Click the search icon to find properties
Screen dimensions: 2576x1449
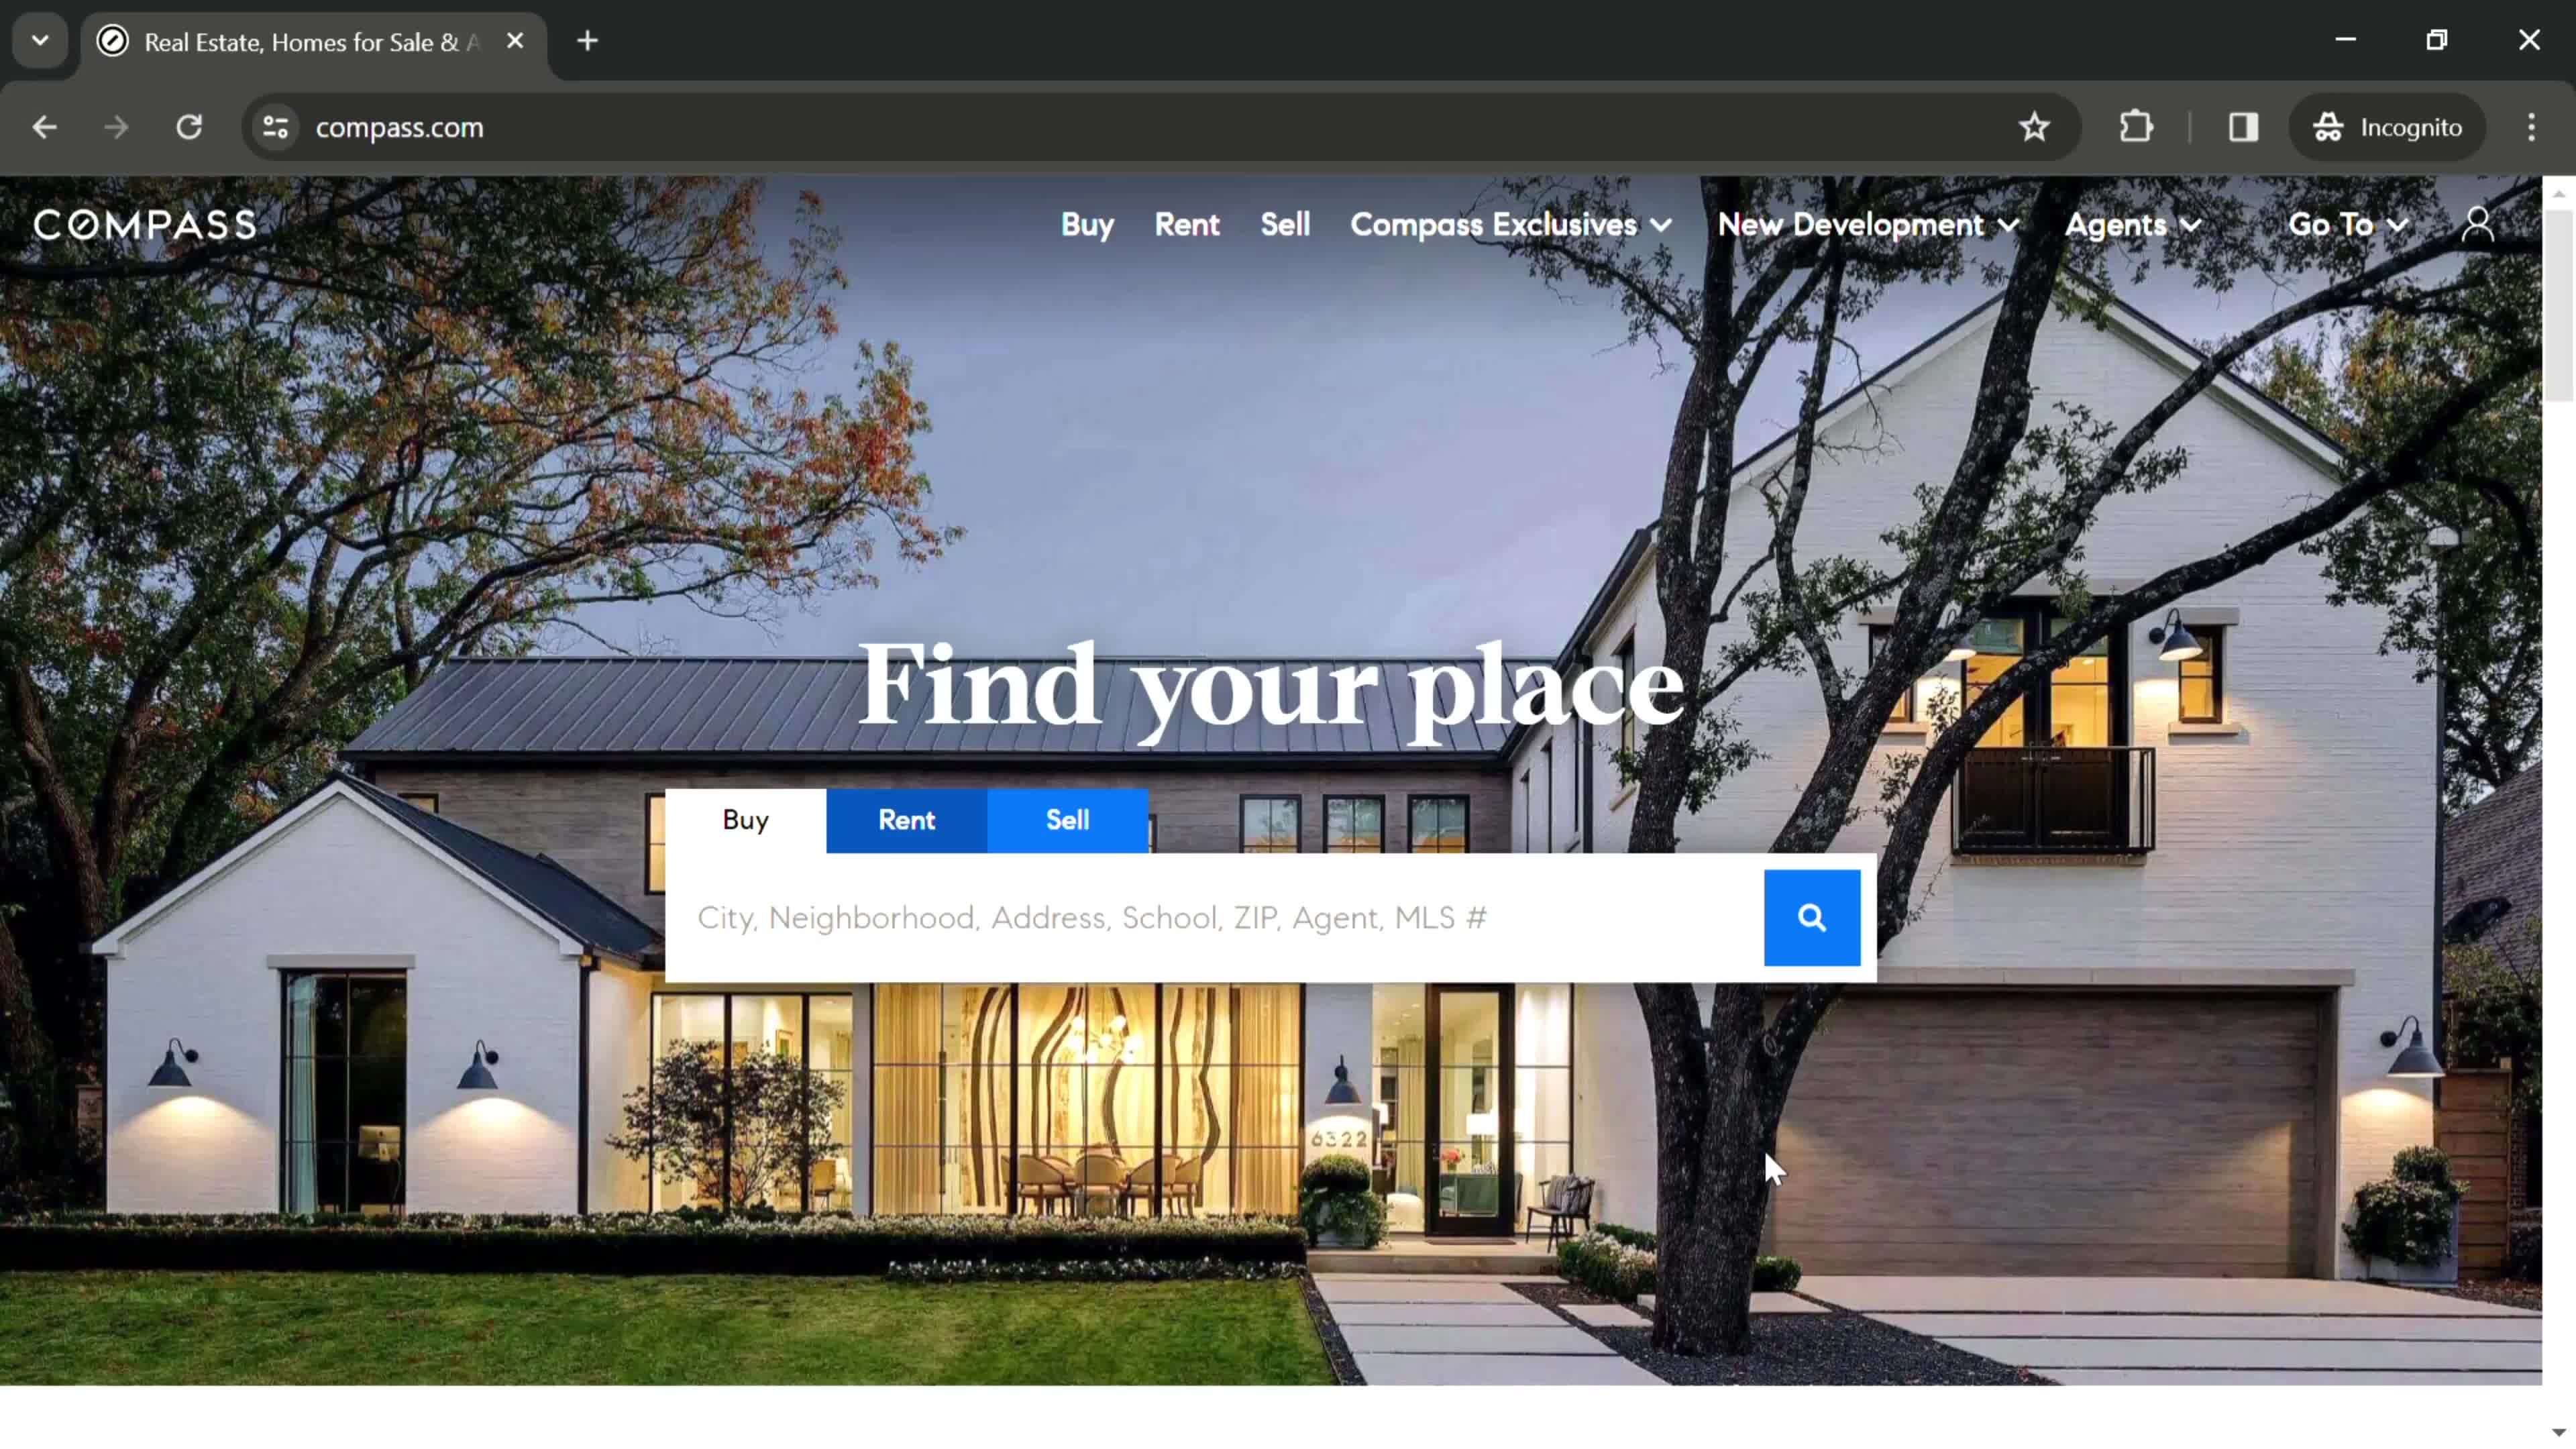[1812, 916]
